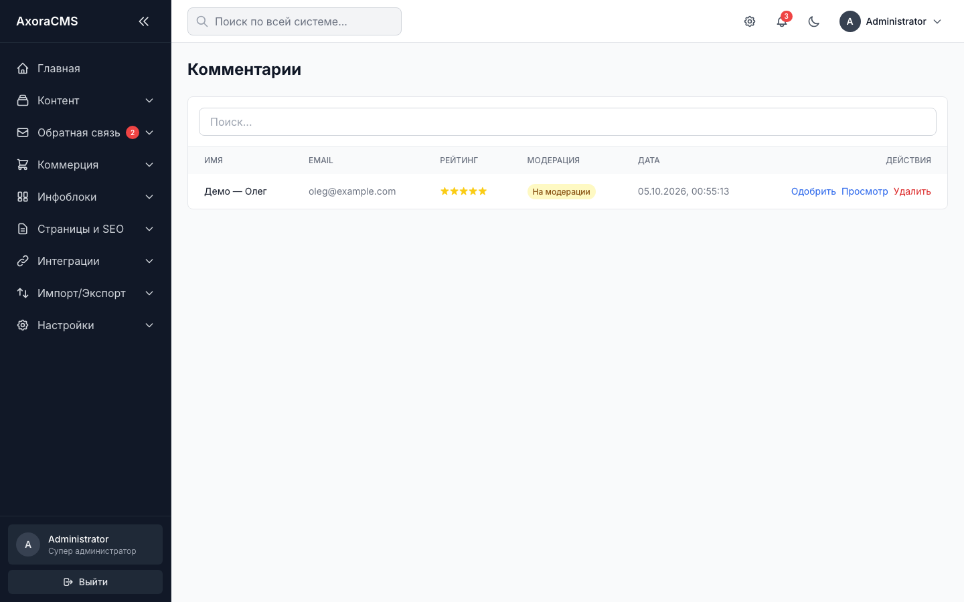Open the Интеграции menu label
The width and height of the screenshot is (964, 602).
point(68,261)
